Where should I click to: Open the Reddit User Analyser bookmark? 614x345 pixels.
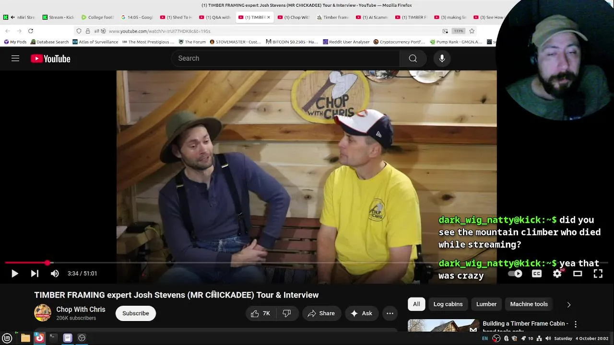coord(346,42)
